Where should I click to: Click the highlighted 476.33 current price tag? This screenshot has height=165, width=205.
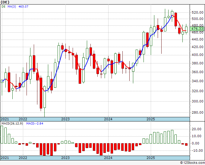point(197,29)
